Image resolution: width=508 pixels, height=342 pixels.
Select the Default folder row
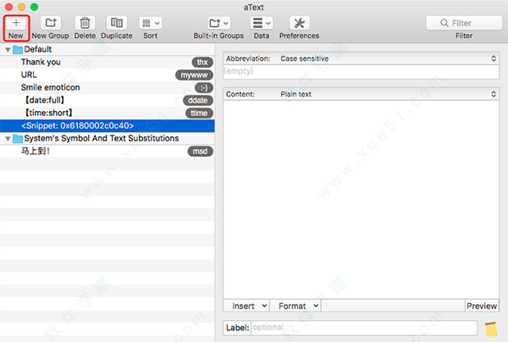click(x=108, y=49)
